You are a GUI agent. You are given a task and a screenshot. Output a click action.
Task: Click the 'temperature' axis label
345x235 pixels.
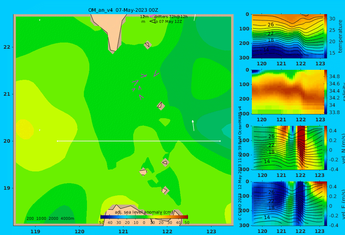pos(340,36)
